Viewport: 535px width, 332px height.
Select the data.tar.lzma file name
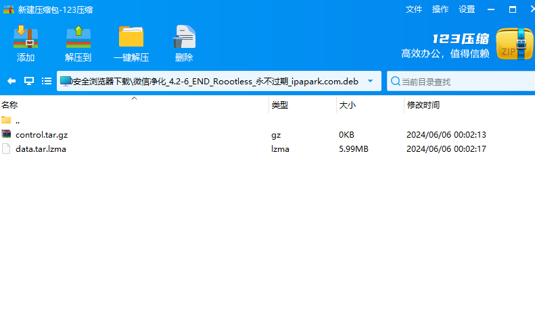pos(41,149)
